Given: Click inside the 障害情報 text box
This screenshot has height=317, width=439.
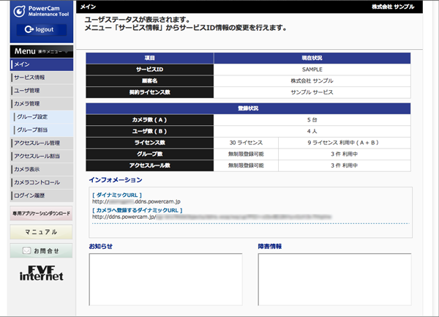Looking at the screenshot, I should pyautogui.click(x=334, y=279).
